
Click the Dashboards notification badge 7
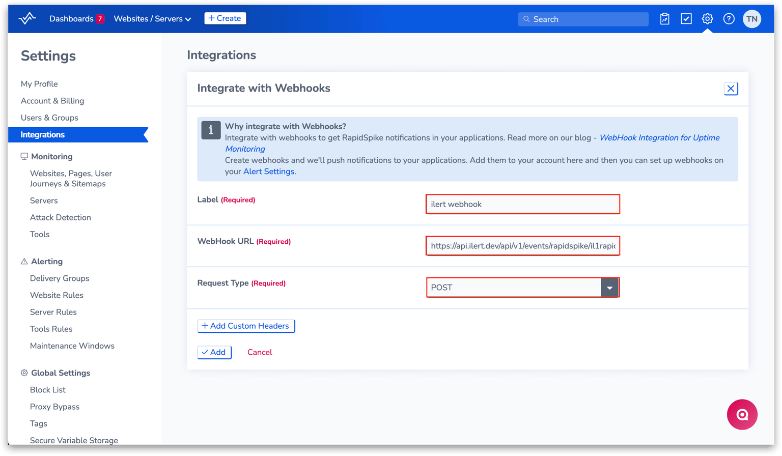[100, 19]
